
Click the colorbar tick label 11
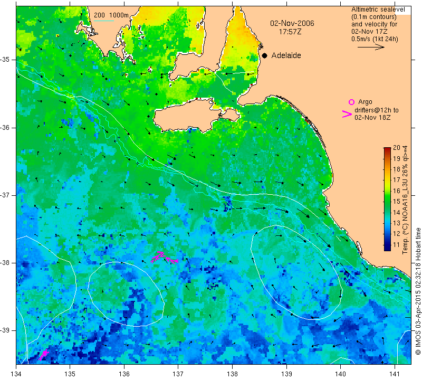pos(397,245)
